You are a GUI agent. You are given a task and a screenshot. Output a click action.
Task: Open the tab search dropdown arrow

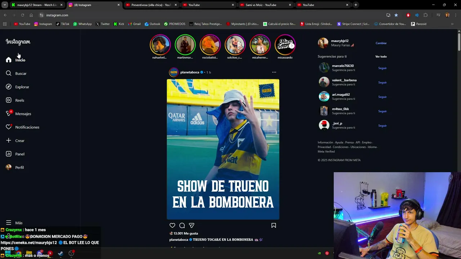5,5
